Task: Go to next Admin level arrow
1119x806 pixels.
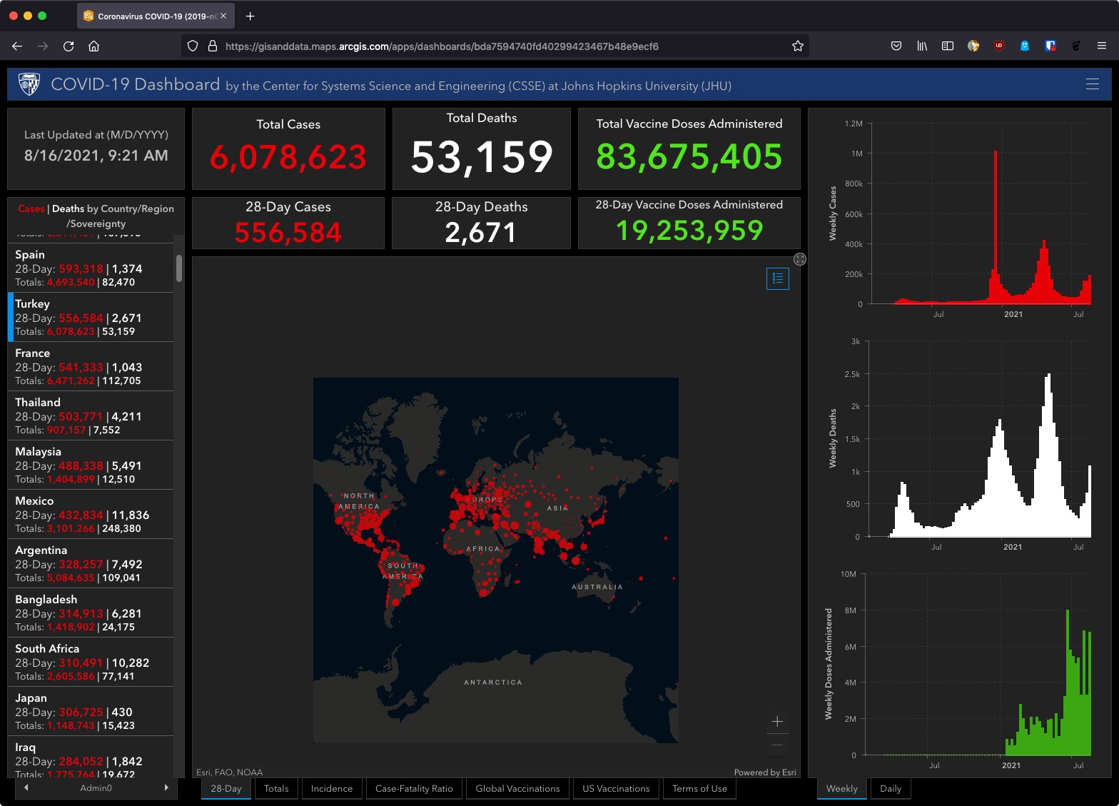Action: pyautogui.click(x=166, y=788)
